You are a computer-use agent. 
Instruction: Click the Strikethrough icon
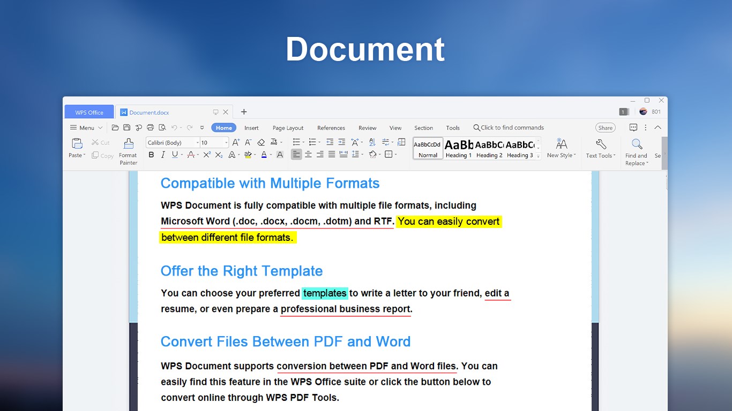[191, 155]
